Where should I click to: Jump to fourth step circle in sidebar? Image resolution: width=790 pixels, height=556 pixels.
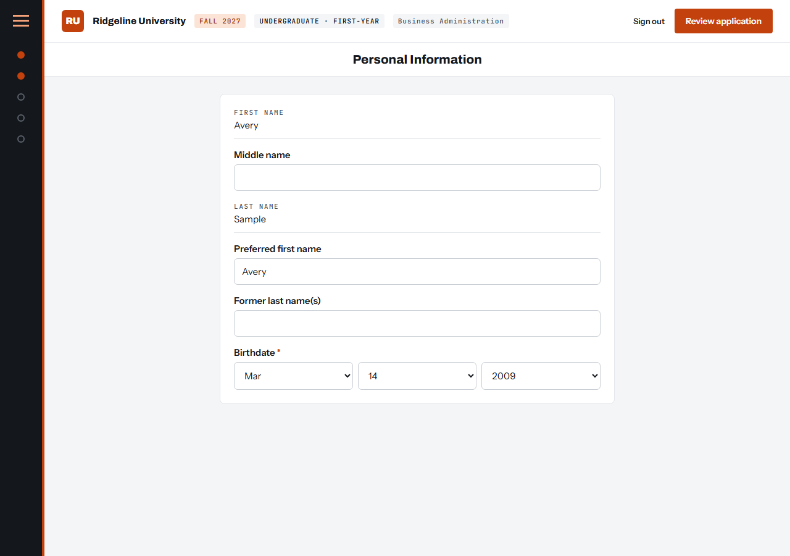pyautogui.click(x=21, y=118)
